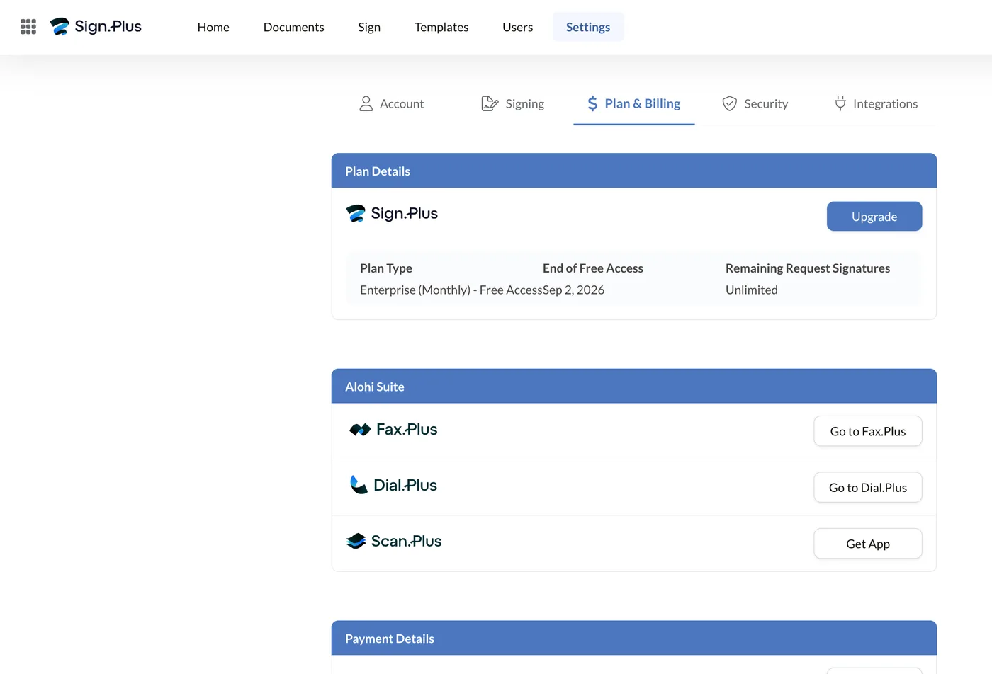The height and width of the screenshot is (674, 992).
Task: Click the Upgrade button
Action: pyautogui.click(x=874, y=217)
